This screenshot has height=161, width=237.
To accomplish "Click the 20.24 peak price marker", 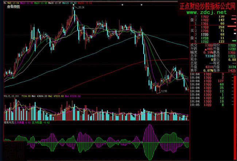I will click(81, 7).
